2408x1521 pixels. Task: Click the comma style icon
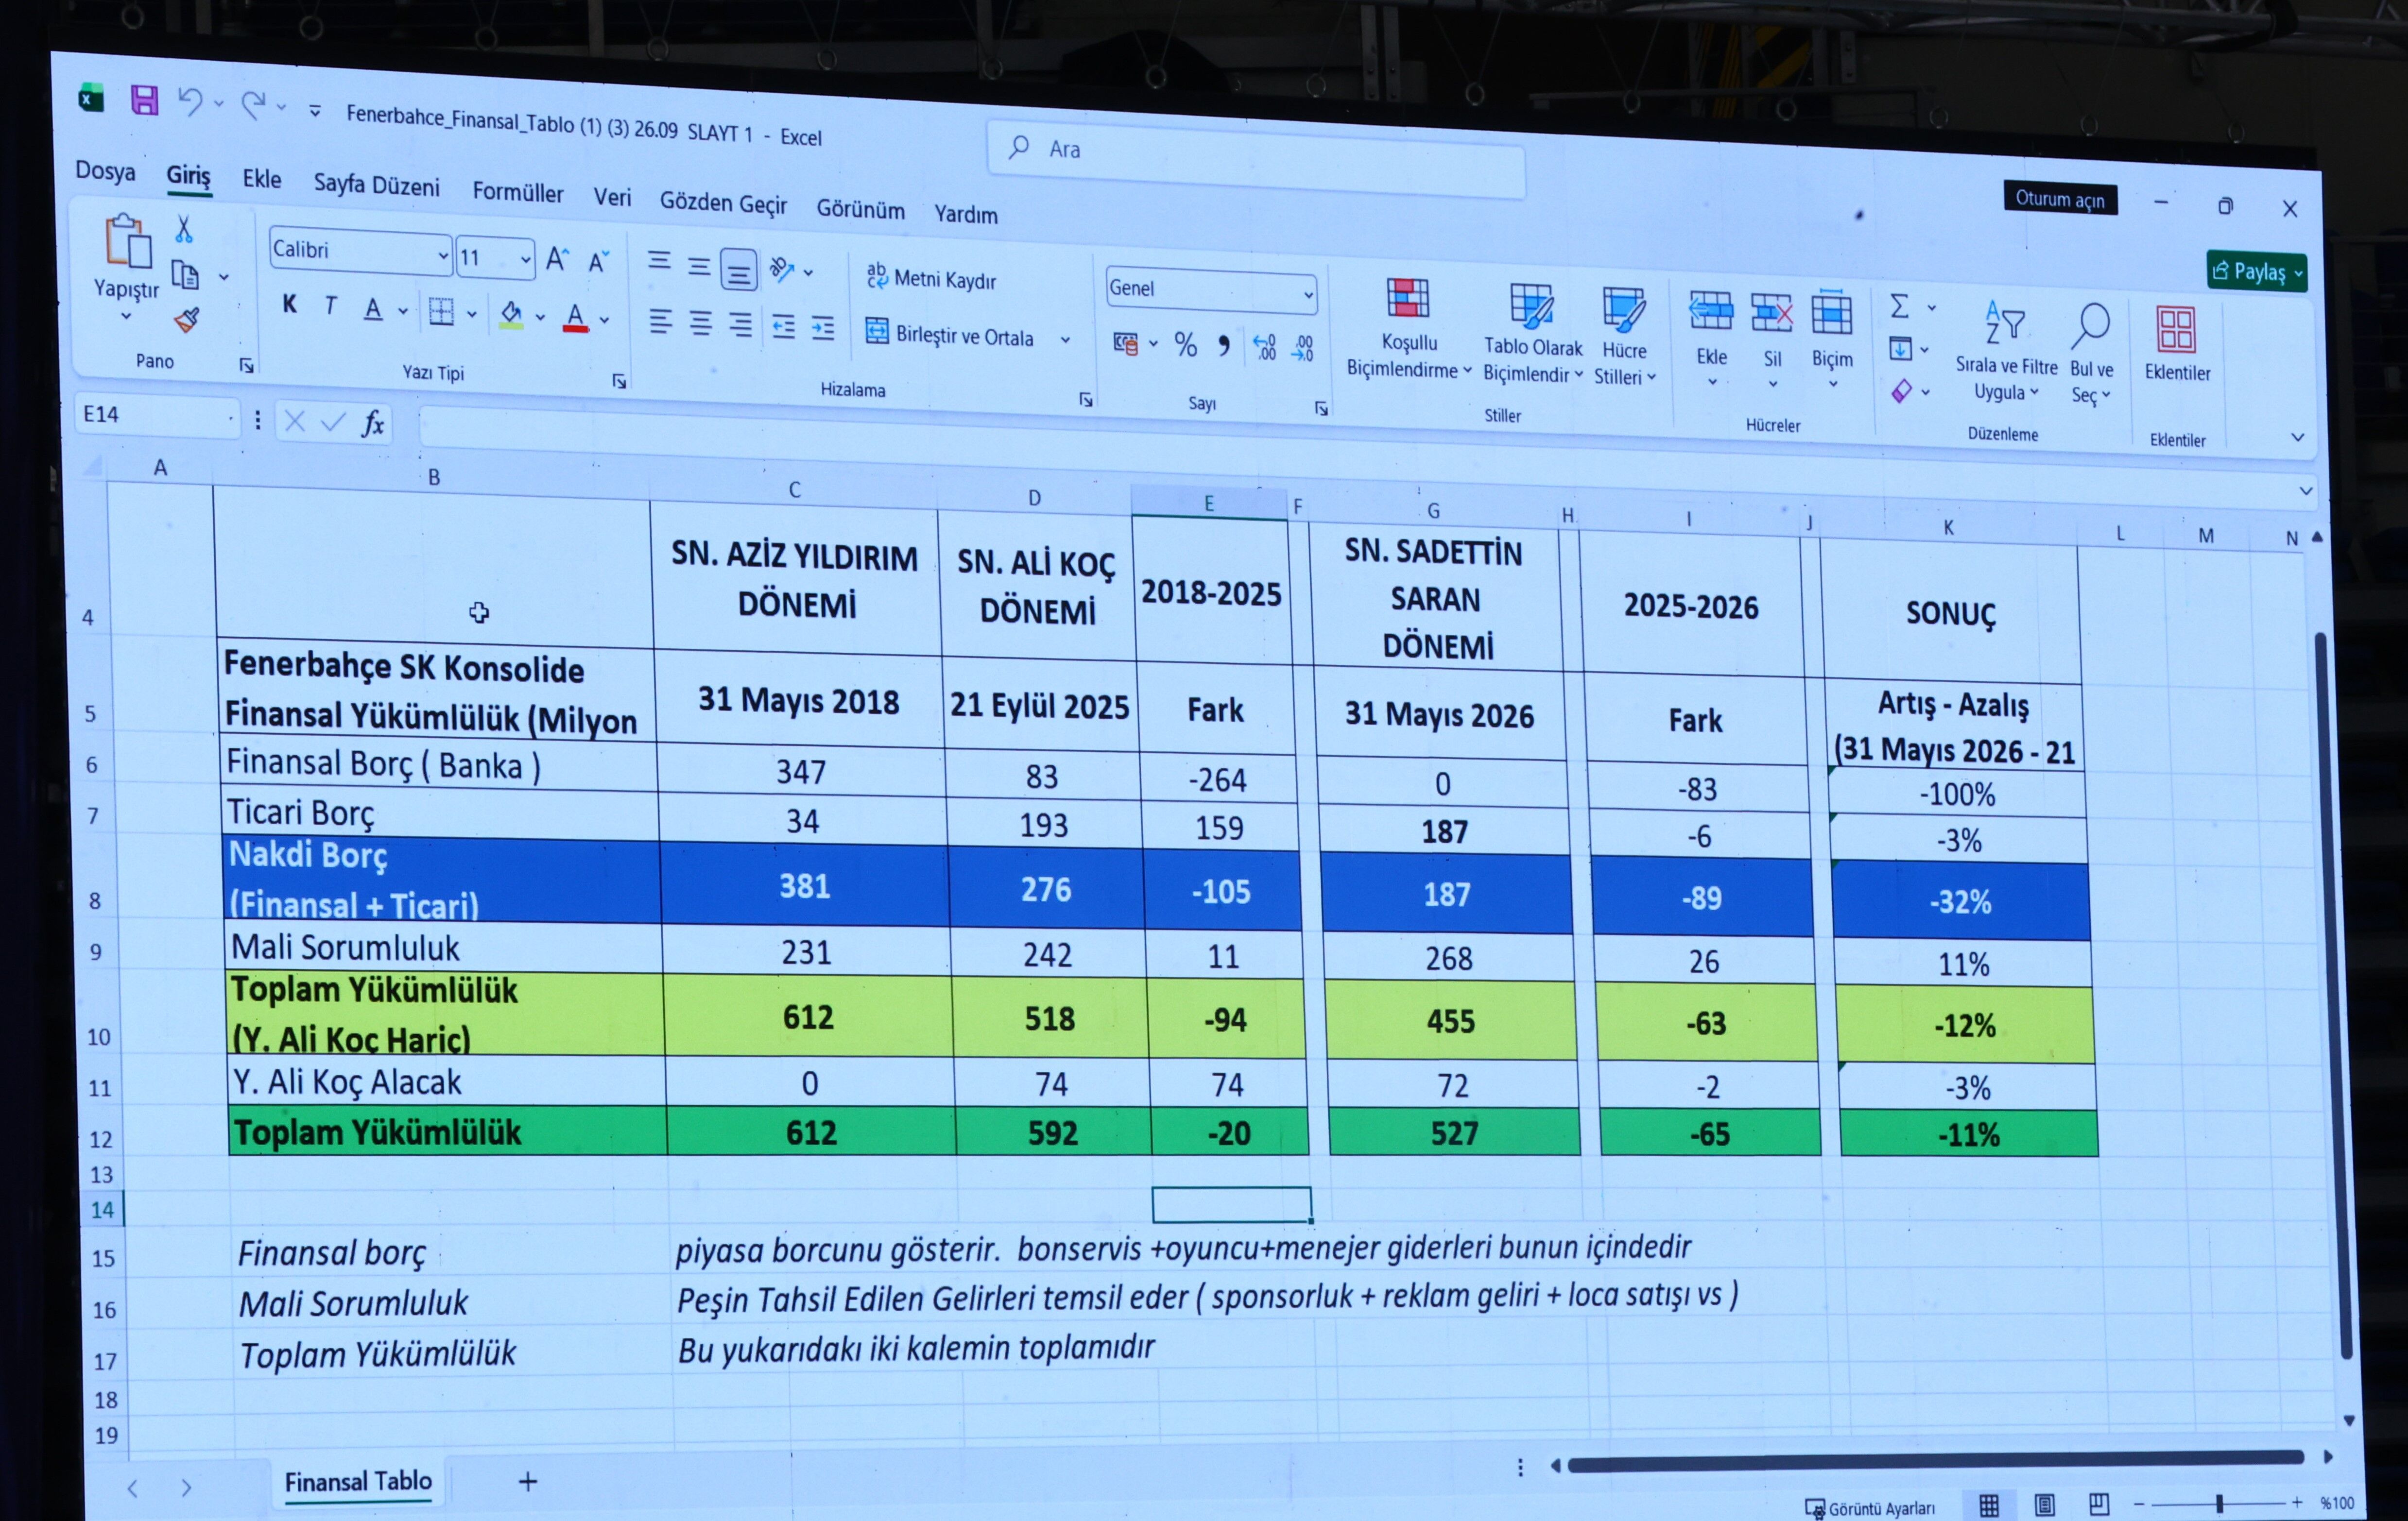tap(1224, 346)
